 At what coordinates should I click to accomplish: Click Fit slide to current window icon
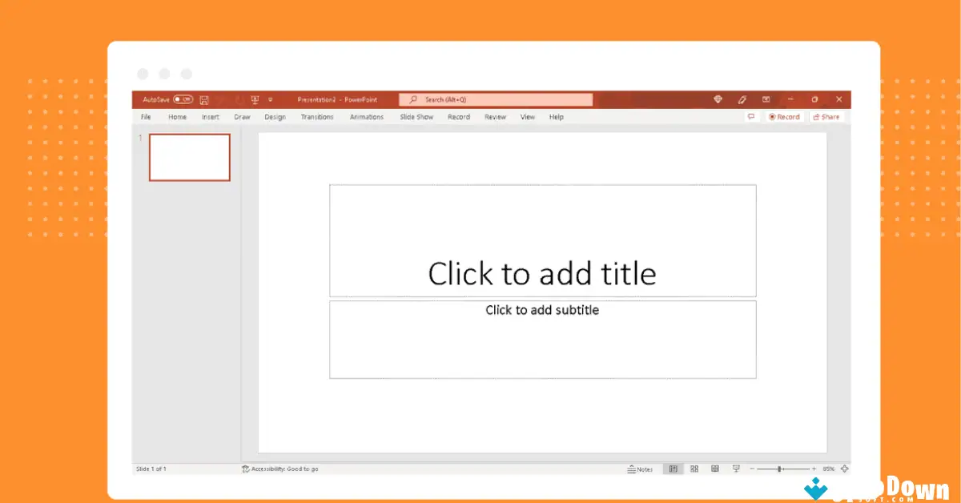[x=844, y=469]
